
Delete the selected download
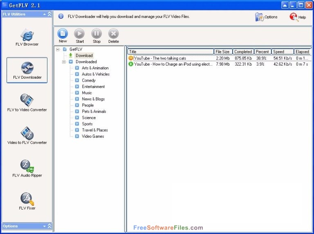click(x=114, y=36)
